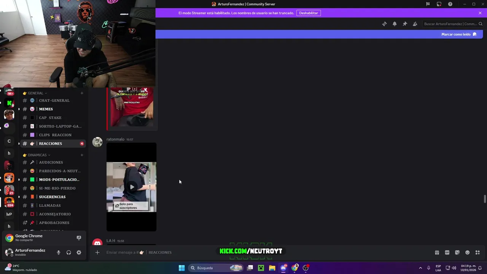Open the ACONSEJATORIO channel
487x274 pixels.
(x=53, y=214)
